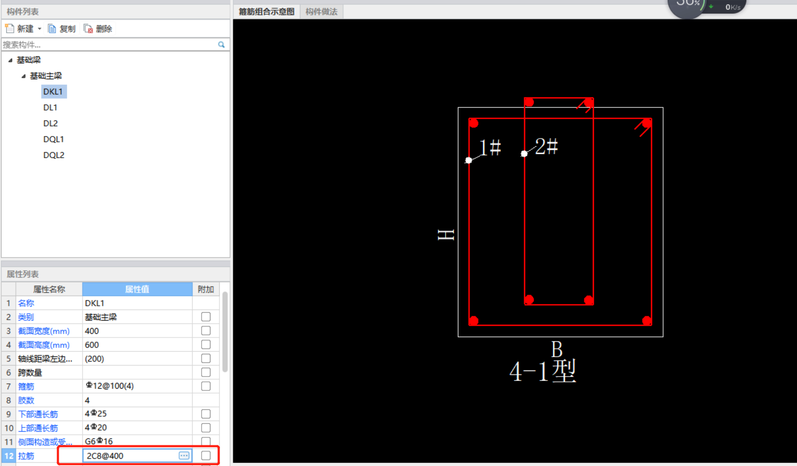Click the 箍筋 property name link

pyautogui.click(x=26, y=387)
